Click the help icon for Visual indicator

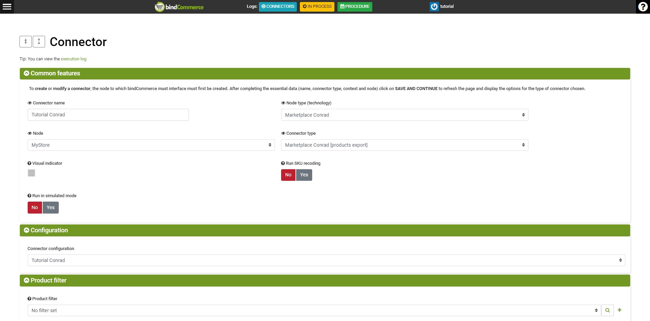tap(29, 163)
